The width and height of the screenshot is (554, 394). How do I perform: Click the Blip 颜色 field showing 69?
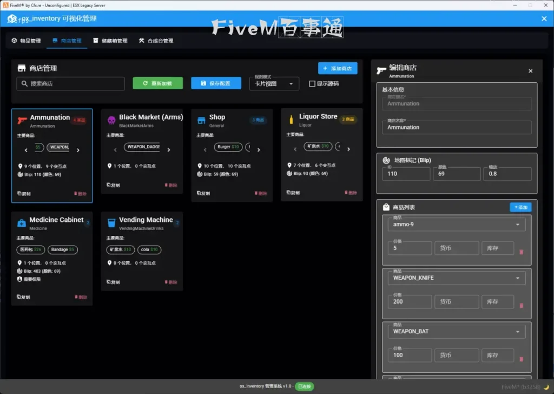(457, 174)
